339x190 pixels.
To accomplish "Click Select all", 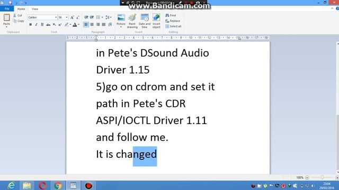I will click(173, 26).
